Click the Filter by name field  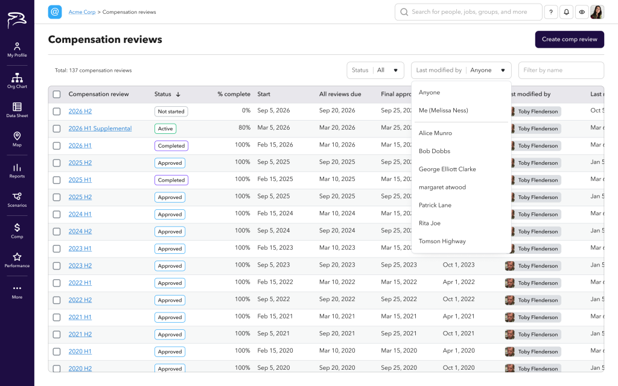tap(561, 70)
